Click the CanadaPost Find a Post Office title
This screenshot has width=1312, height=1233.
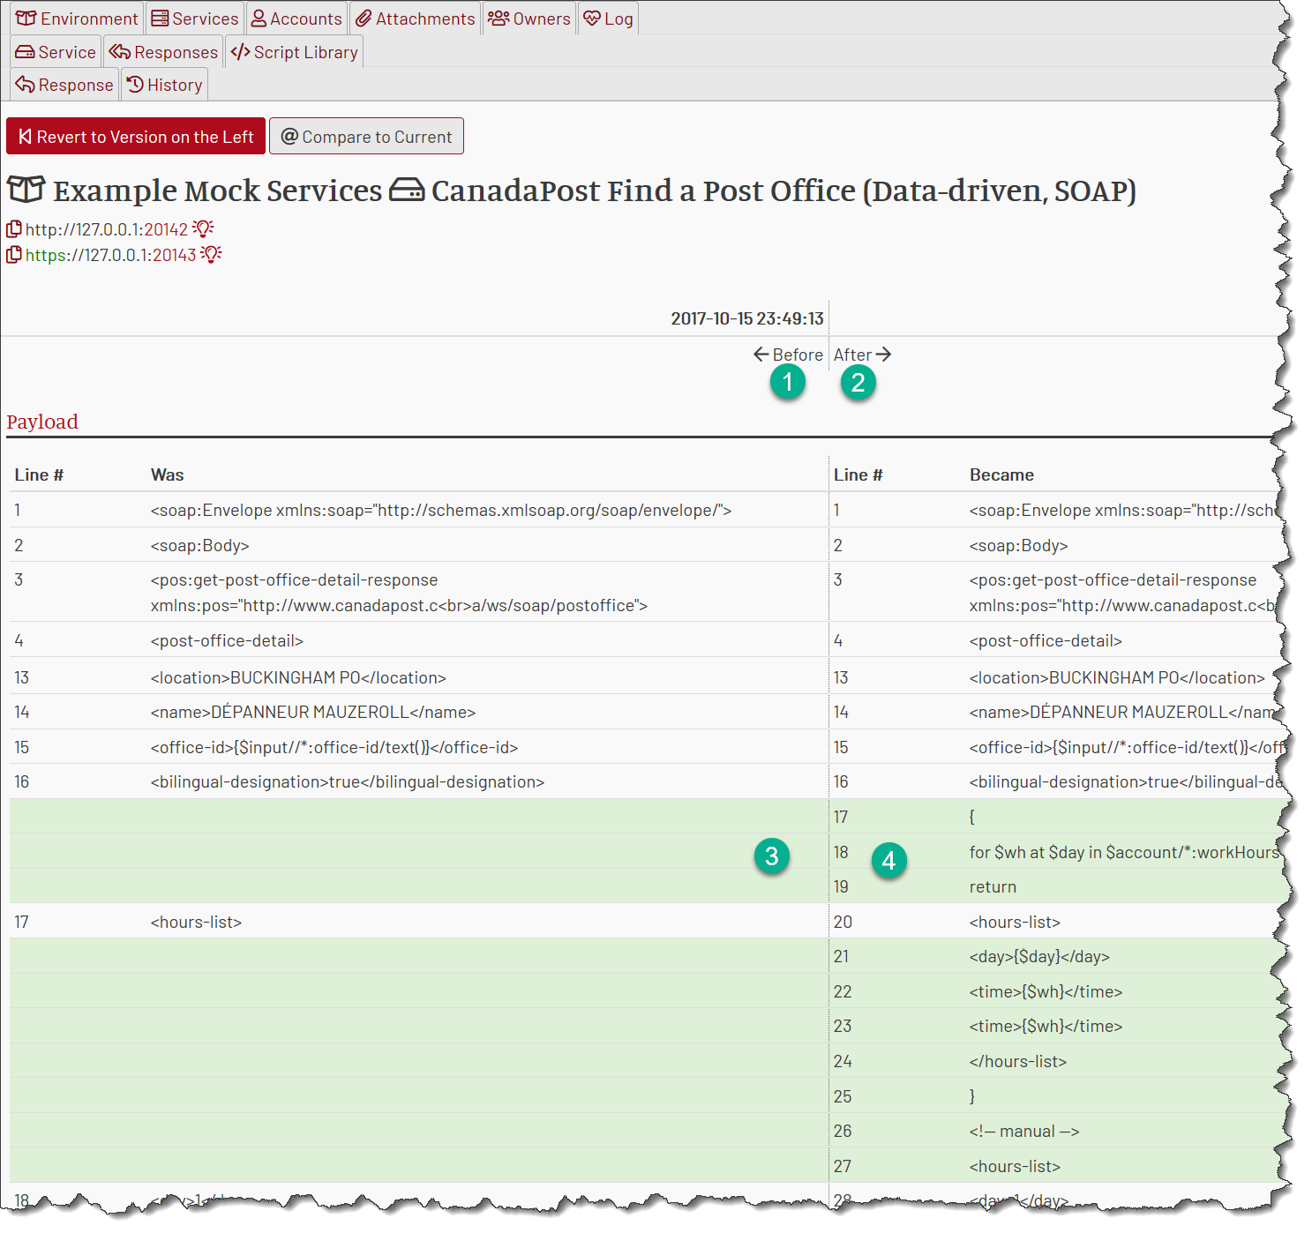pos(783,191)
